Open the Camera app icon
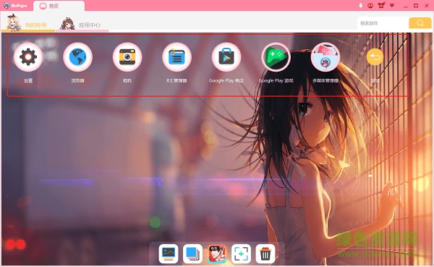This screenshot has height=267, width=434. click(127, 57)
